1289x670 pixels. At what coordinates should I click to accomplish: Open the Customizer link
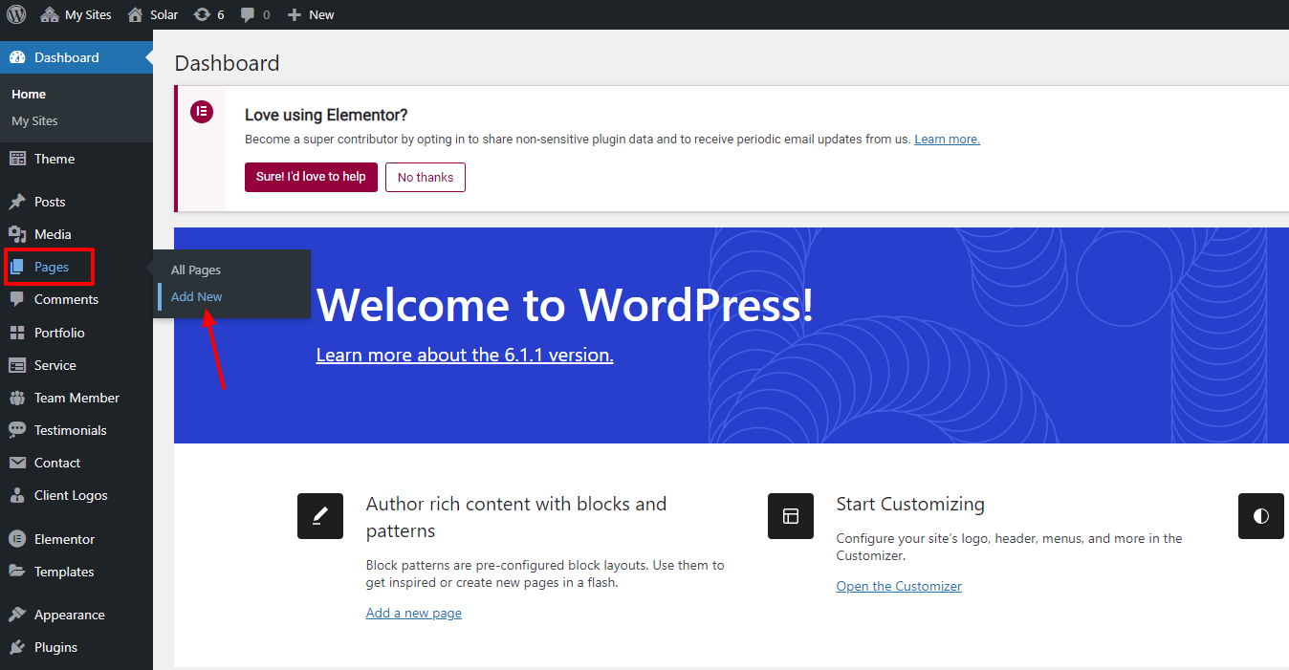898,586
